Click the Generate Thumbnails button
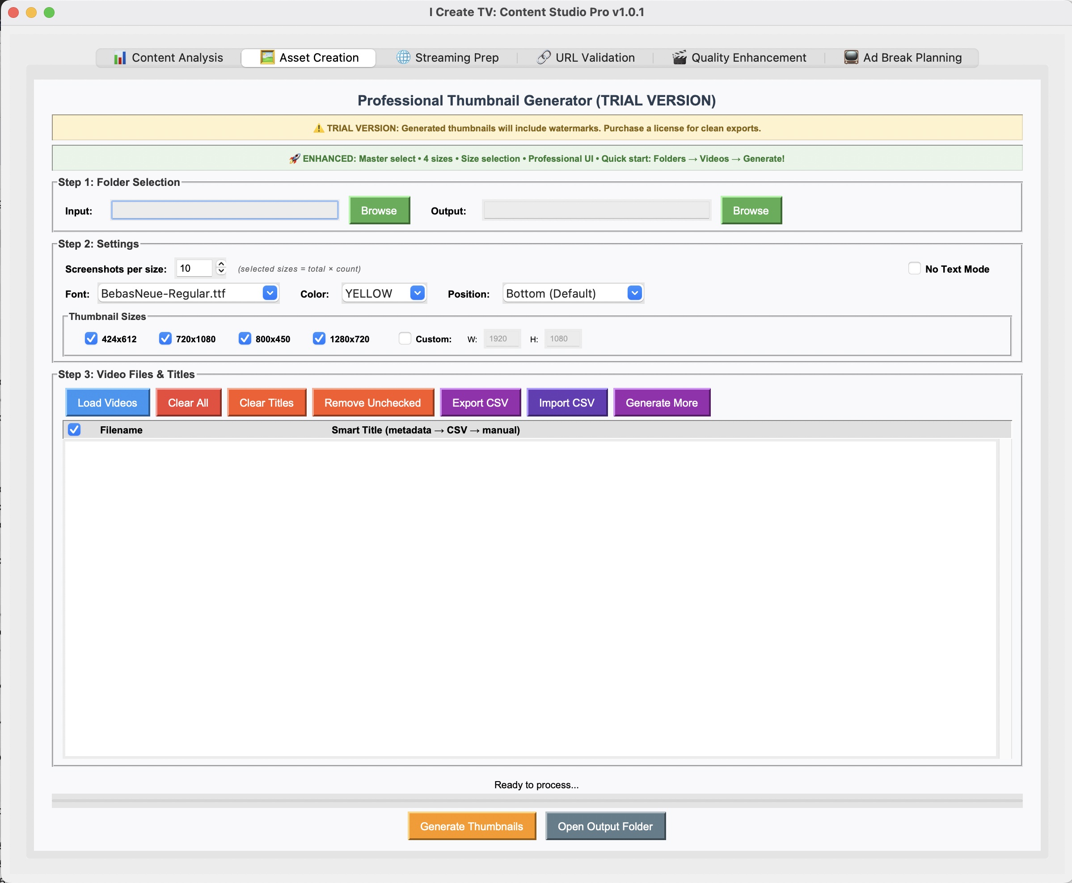1072x883 pixels. tap(471, 827)
